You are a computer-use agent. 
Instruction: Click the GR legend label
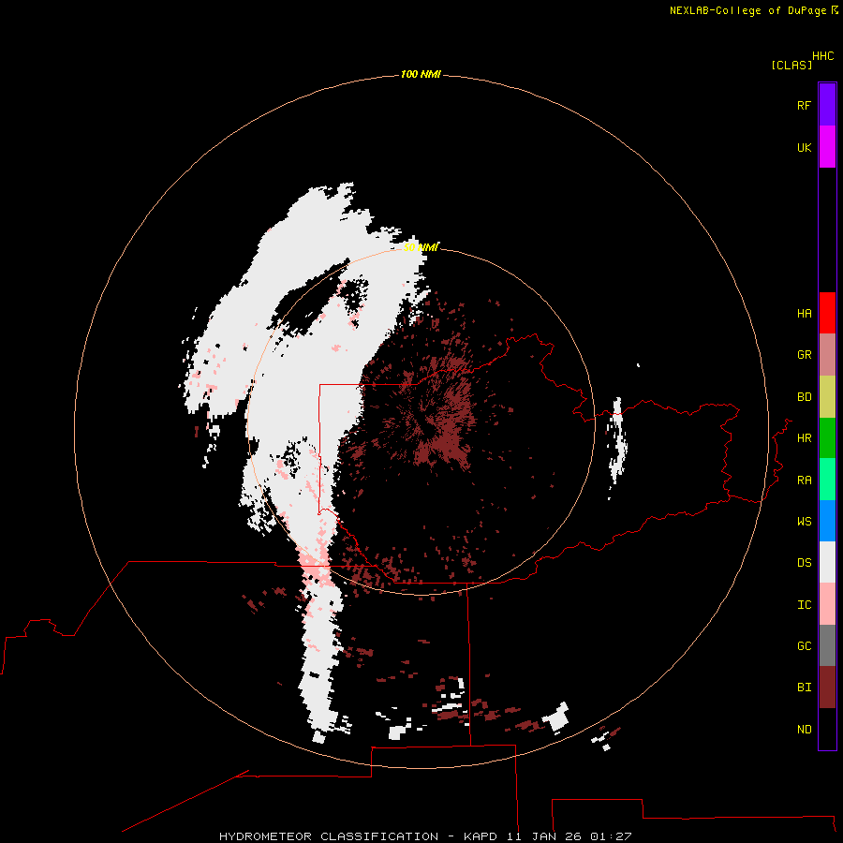(804, 355)
